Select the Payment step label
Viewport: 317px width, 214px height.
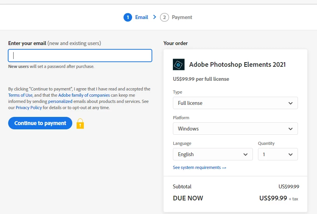[182, 17]
